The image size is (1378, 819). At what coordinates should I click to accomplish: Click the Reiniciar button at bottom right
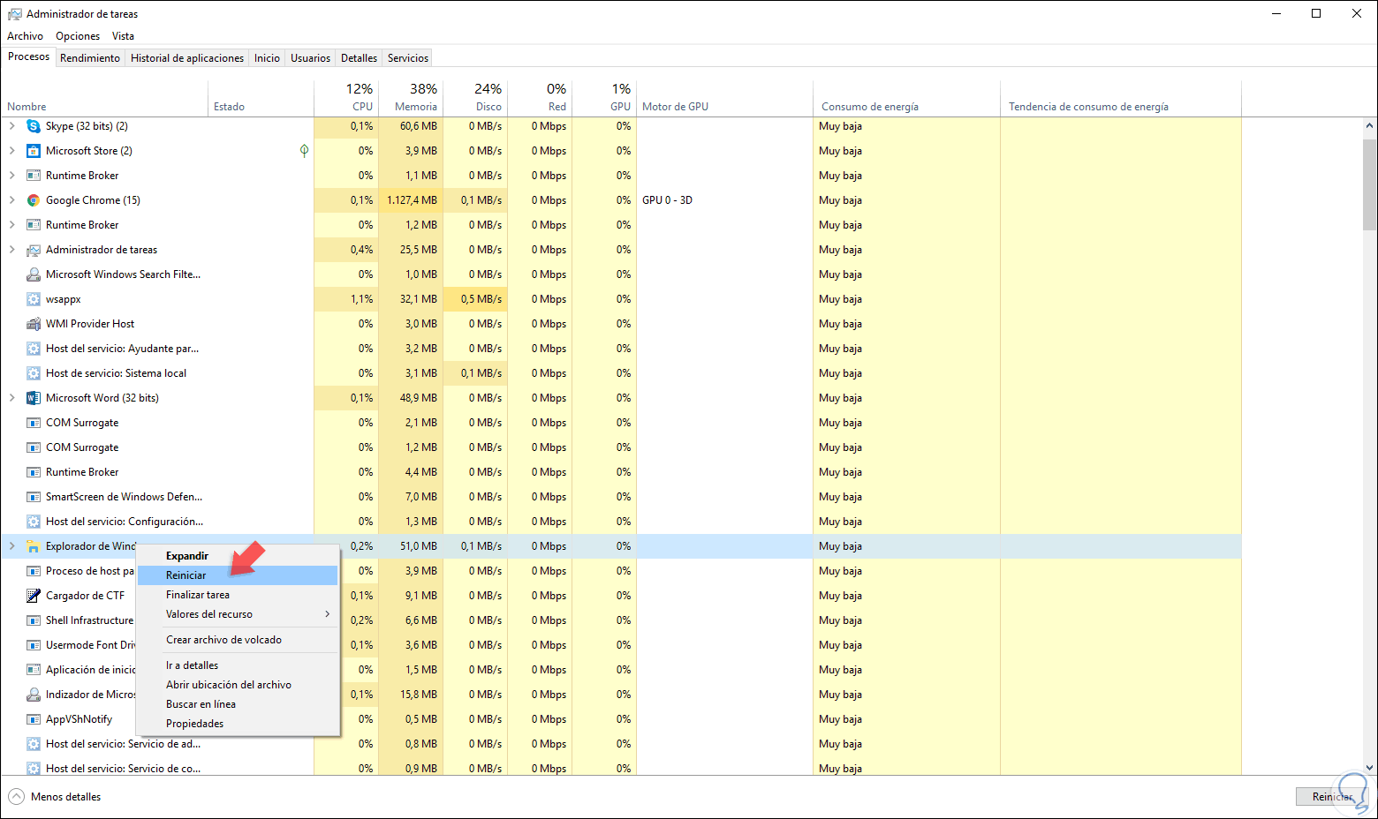1333,797
